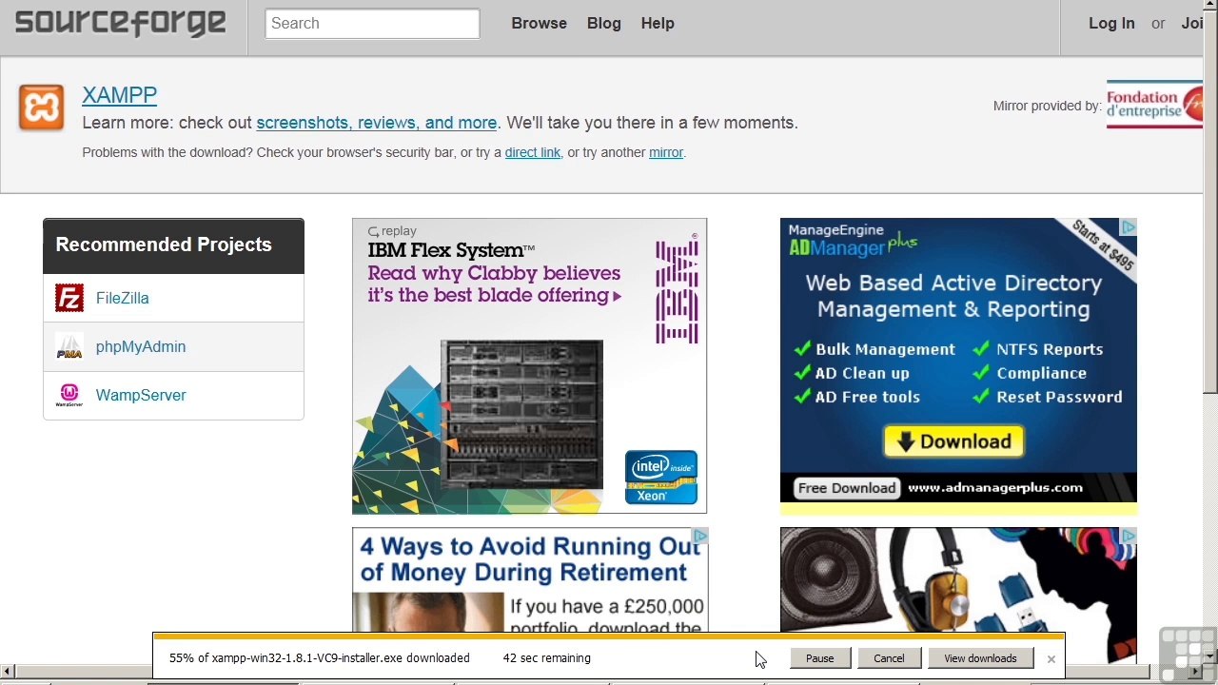Open the FileZilla recommended project link

123,298
